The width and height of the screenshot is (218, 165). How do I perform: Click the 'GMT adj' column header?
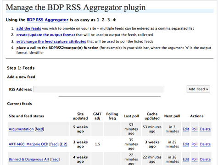pyautogui.click(x=97, y=116)
